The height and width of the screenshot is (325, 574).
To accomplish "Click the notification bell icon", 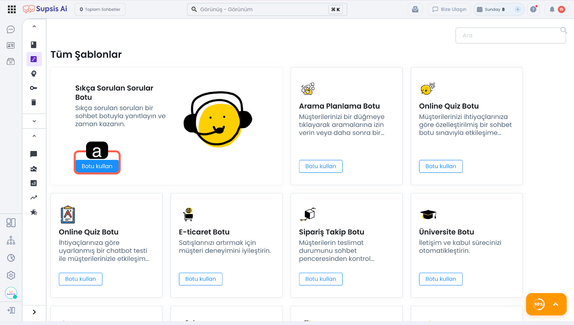I will (552, 9).
